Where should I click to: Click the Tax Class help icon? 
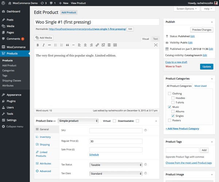145,173
